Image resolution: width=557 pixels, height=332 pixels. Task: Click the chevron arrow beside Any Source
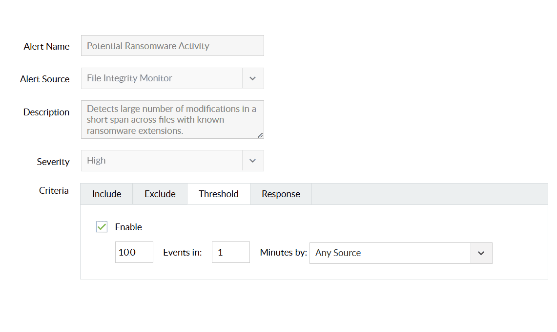481,253
